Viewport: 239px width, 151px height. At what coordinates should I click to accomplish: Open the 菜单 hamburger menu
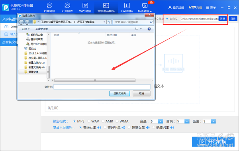click(211, 8)
